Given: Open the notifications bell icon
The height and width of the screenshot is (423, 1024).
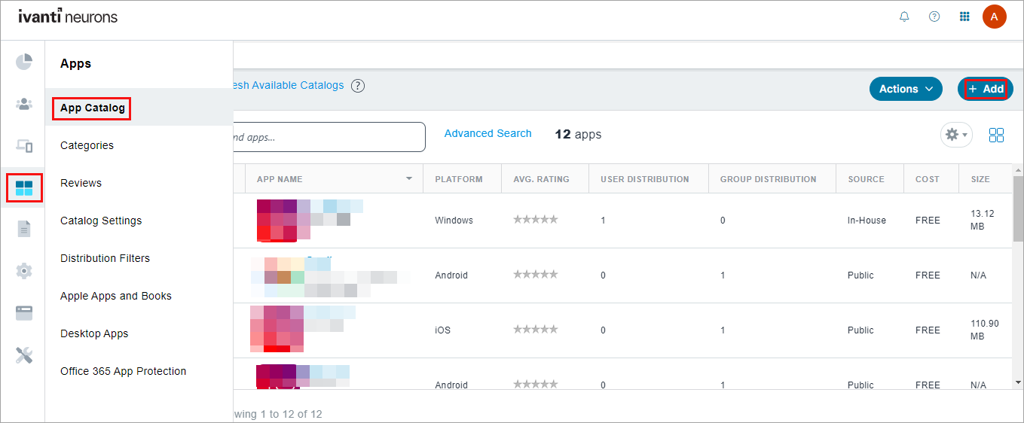Looking at the screenshot, I should (x=904, y=17).
